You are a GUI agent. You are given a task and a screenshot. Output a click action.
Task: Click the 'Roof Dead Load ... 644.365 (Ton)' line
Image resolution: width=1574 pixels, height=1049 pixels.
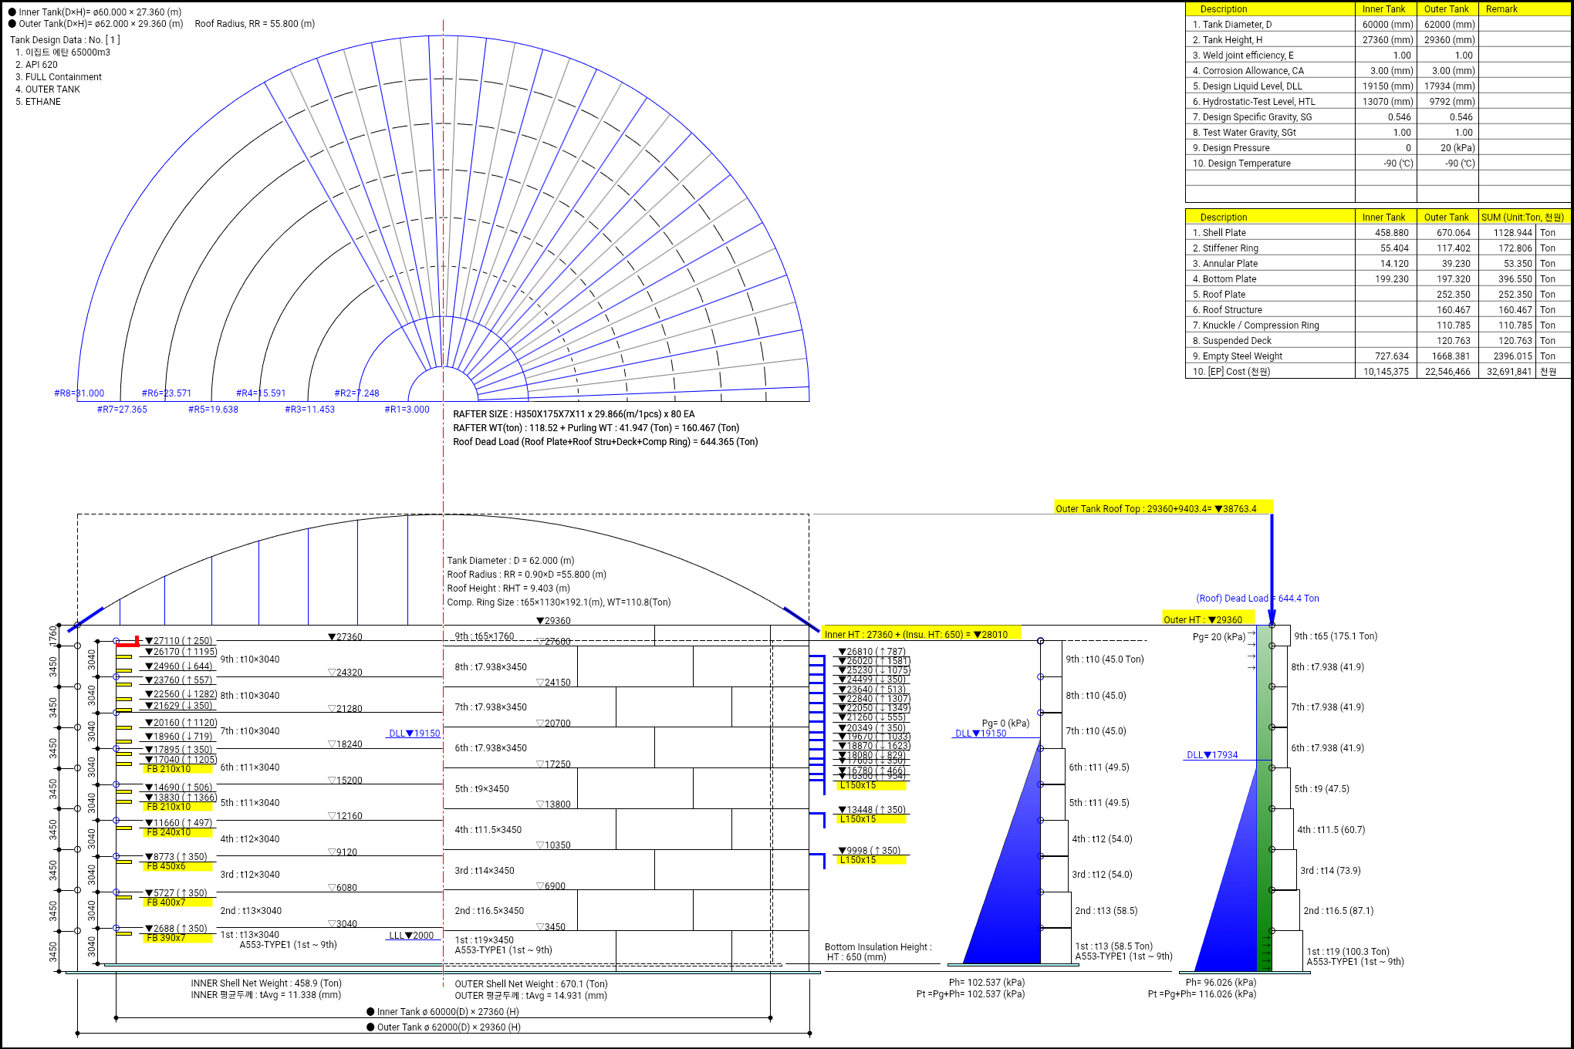[x=606, y=442]
